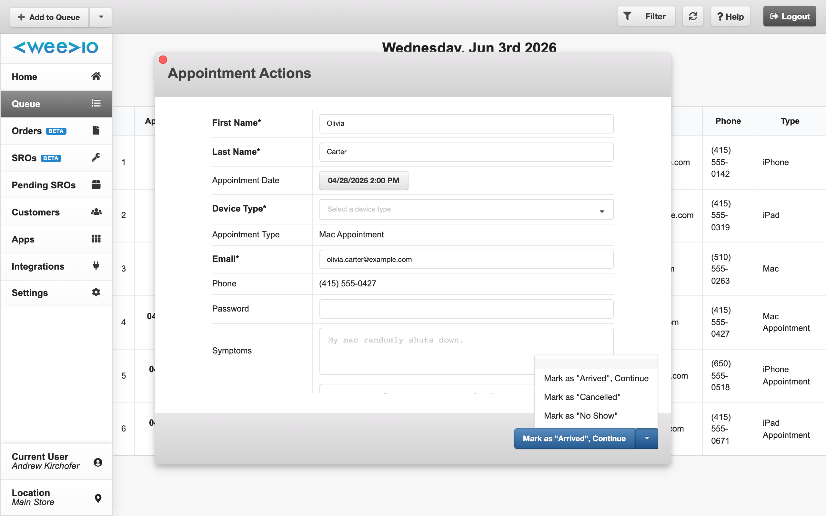The width and height of the screenshot is (826, 516).
Task: Click the plus icon on Add to Queue
Action: [x=21, y=17]
